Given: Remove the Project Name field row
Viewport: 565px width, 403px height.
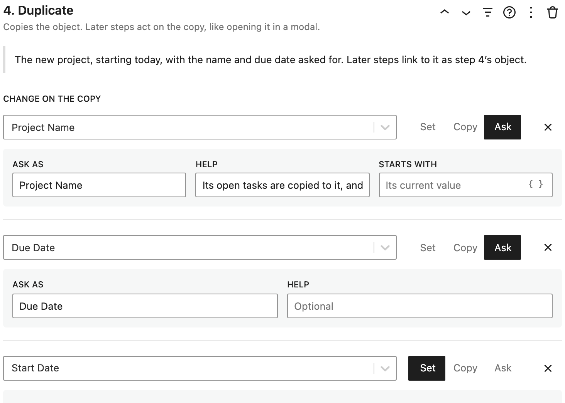Looking at the screenshot, I should pyautogui.click(x=548, y=127).
